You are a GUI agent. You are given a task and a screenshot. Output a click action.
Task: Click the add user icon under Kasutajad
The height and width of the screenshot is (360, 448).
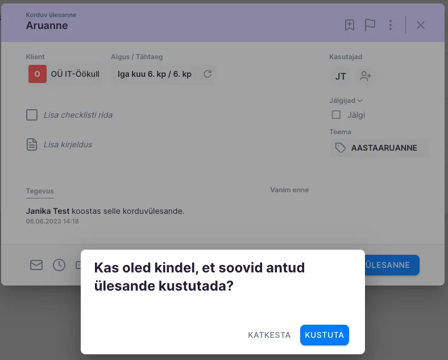[366, 76]
